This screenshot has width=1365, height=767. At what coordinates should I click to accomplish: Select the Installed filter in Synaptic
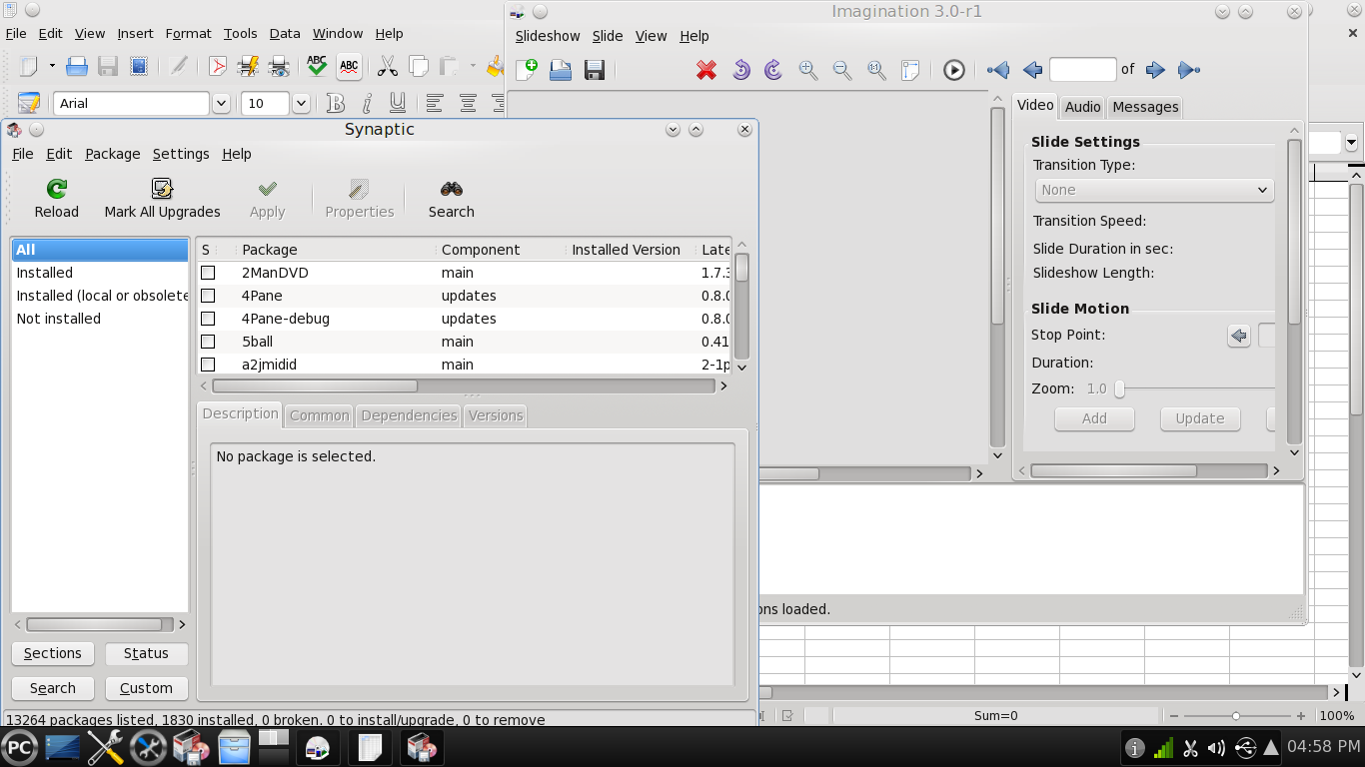[100, 273]
